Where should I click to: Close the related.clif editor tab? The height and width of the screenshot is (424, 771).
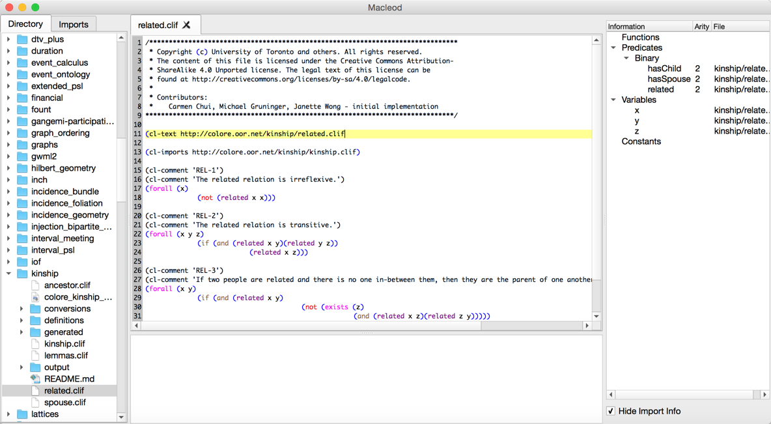[186, 25]
